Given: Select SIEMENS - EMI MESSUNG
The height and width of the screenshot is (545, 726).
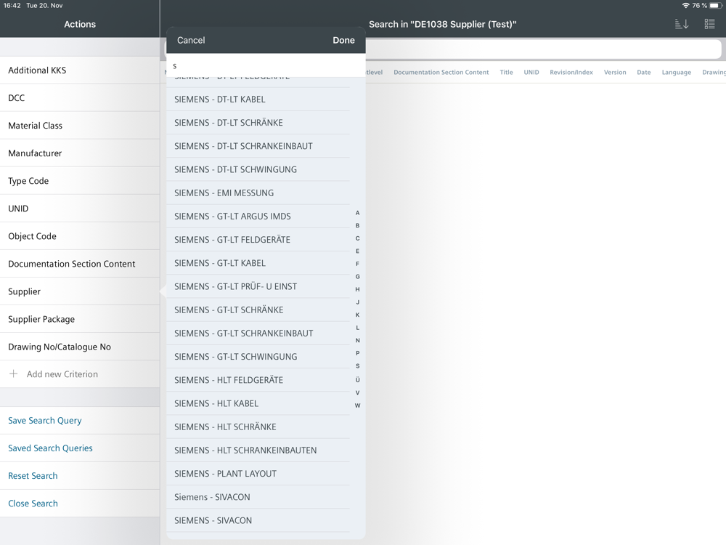Looking at the screenshot, I should (x=258, y=193).
